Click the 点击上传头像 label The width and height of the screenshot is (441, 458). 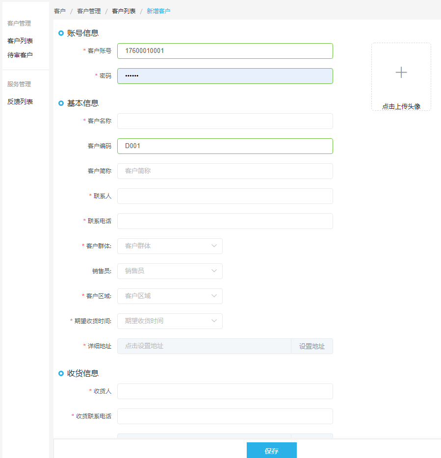[x=401, y=106]
